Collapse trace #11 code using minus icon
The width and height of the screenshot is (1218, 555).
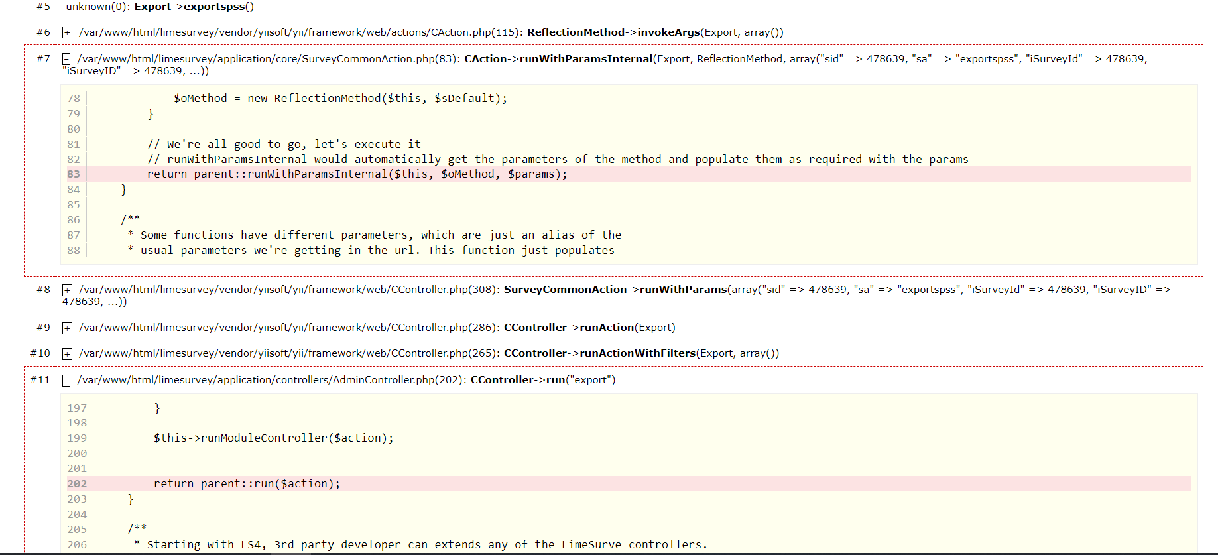(66, 380)
